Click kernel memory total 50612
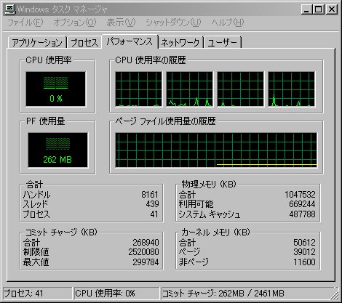This screenshot has width=342, height=303. (304, 243)
